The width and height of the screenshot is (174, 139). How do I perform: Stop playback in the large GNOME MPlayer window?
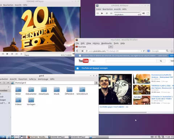[x=12, y=54]
